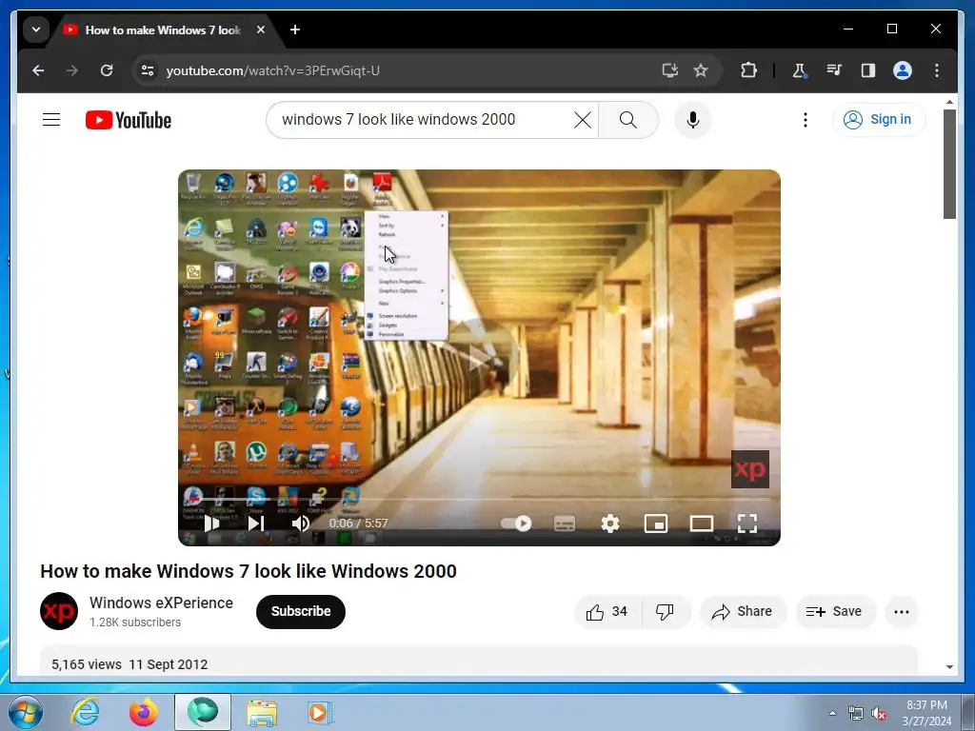975x731 pixels.
Task: Toggle the autoplay switch
Action: [516, 524]
